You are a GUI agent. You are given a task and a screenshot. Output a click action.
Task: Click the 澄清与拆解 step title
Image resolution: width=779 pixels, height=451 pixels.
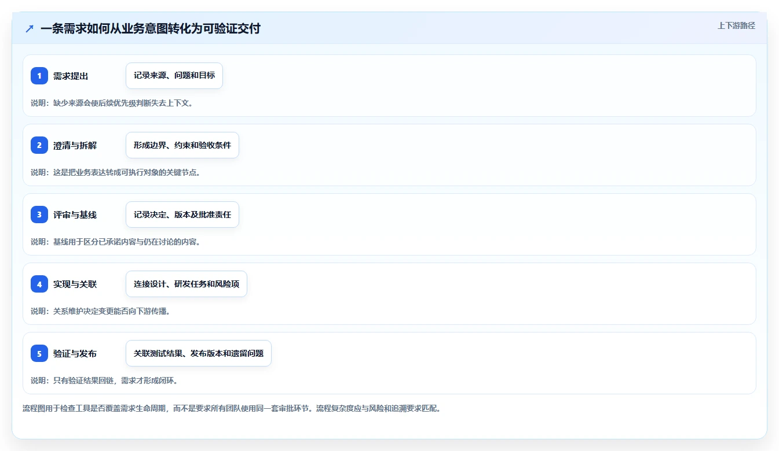tap(75, 145)
